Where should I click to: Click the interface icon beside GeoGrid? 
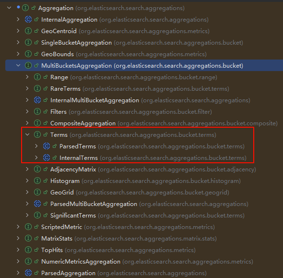click(x=37, y=192)
